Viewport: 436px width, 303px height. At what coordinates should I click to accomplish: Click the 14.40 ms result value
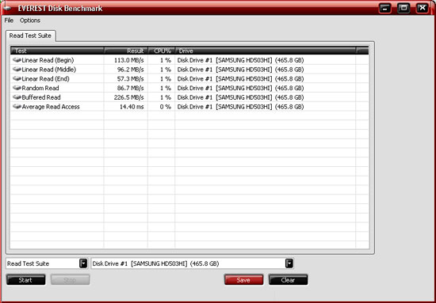point(132,107)
